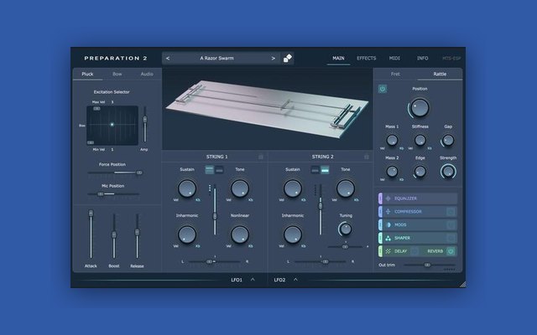Viewport: 537px width, 335px height.
Task: Click the Rattle Position knob
Action: [x=420, y=108]
